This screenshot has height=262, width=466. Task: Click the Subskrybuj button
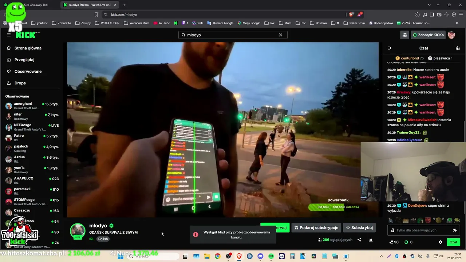point(359,228)
